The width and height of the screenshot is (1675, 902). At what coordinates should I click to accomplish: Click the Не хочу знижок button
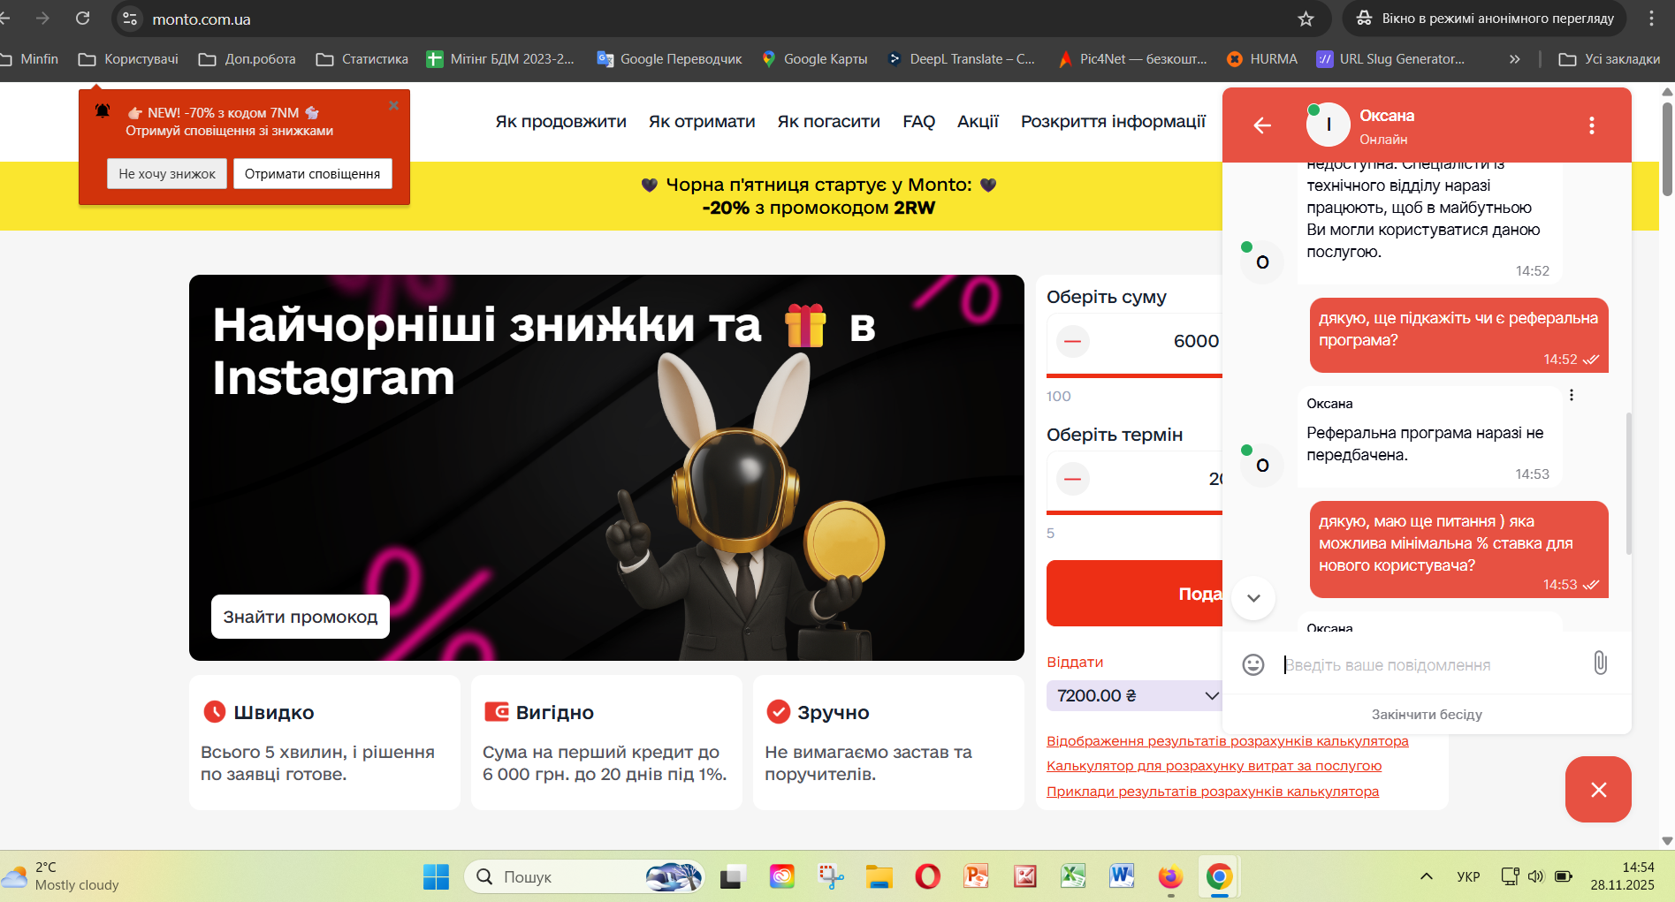(x=167, y=174)
